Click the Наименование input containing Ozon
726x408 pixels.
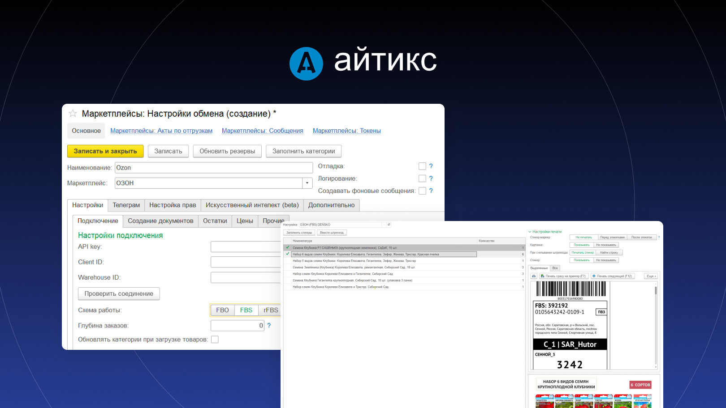click(214, 167)
